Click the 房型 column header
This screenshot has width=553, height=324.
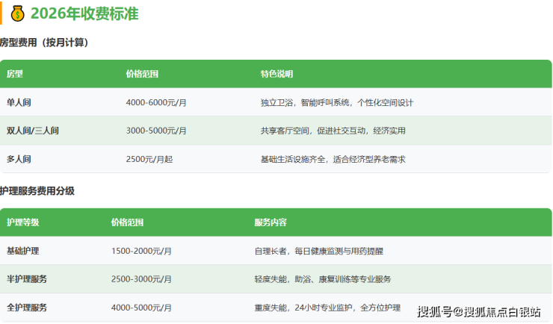coord(15,75)
